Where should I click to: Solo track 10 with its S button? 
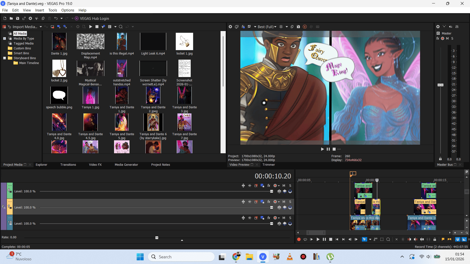coord(290,218)
